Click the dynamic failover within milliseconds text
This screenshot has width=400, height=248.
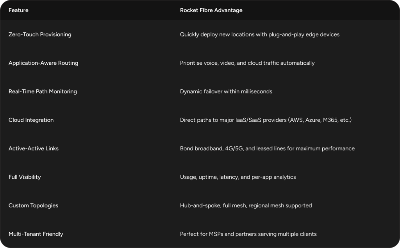(226, 91)
